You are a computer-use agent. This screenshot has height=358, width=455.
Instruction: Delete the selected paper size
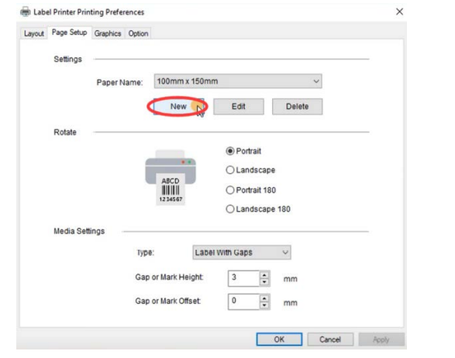tap(297, 107)
